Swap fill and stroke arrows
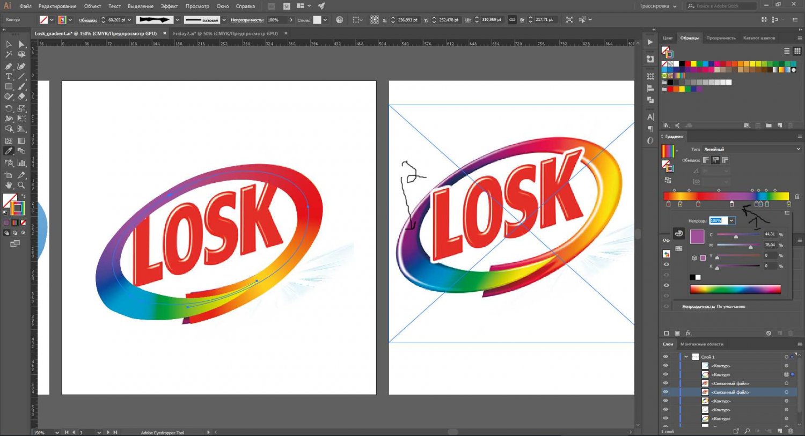 (23, 197)
